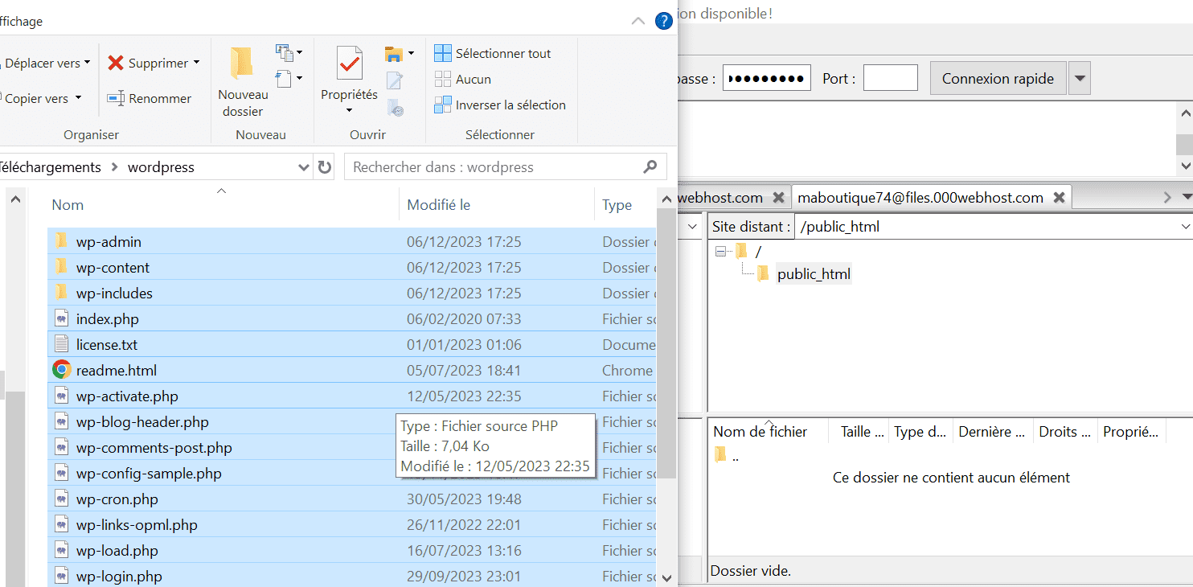
Task: Click the search magnifier icon
Action: click(650, 166)
